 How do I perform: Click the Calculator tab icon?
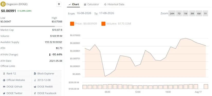click(x=85, y=4)
